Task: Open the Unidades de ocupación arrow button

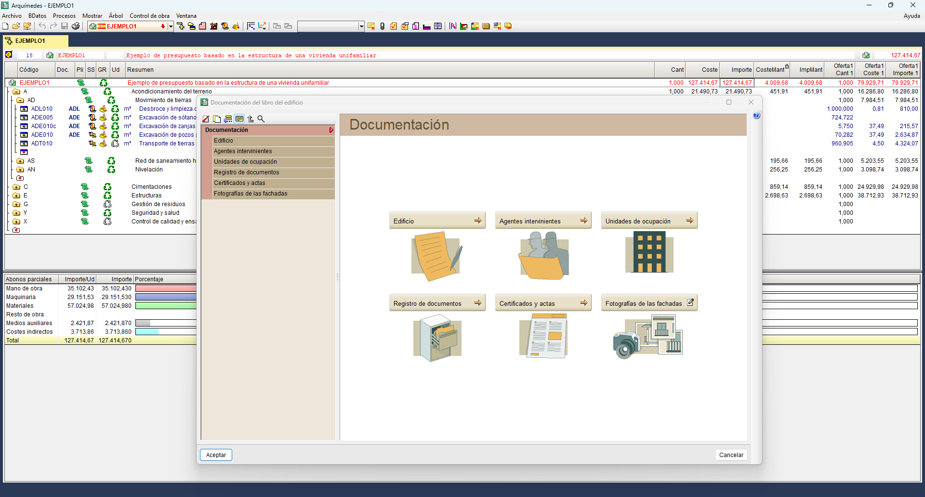Action: point(649,221)
